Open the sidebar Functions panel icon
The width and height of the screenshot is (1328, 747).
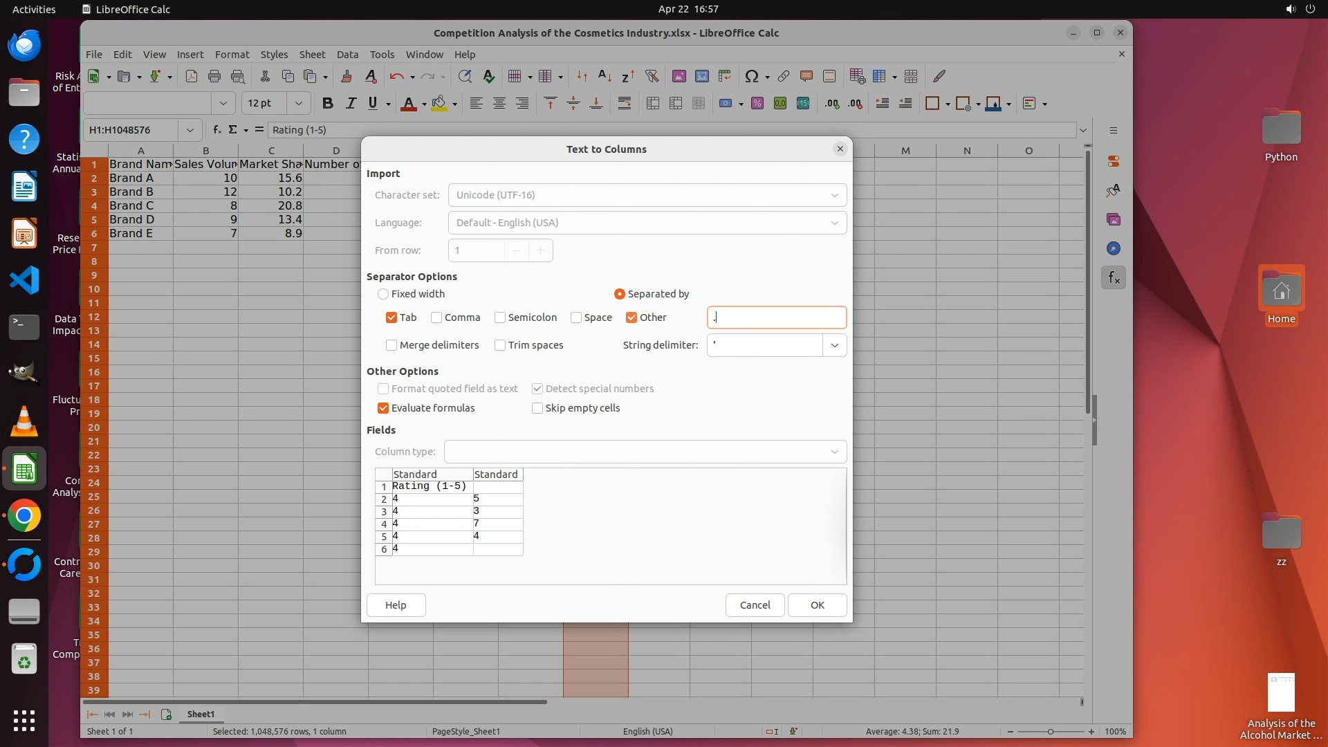[1114, 278]
